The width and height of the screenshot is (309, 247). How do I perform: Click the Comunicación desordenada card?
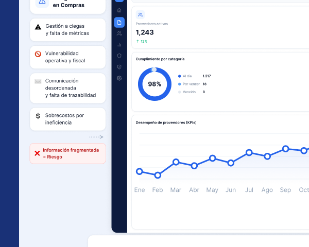[67, 88]
